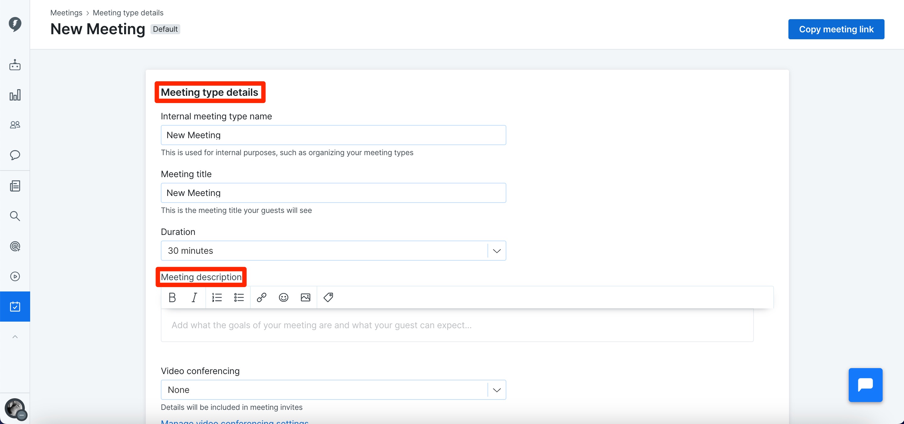Open Manage video conferencing settings link
The height and width of the screenshot is (424, 904).
(235, 421)
